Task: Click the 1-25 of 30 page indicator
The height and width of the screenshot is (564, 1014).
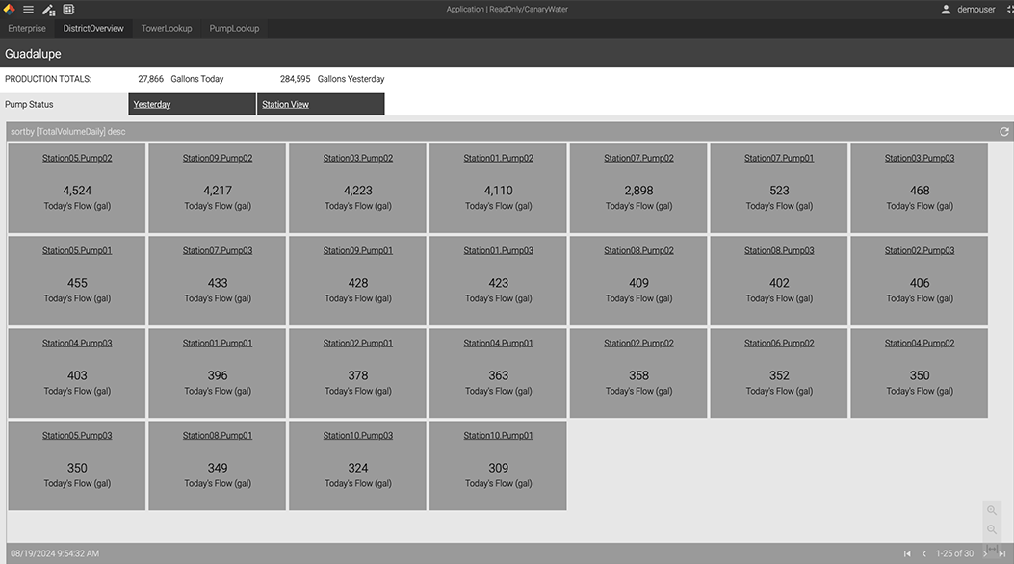Action: tap(954, 553)
